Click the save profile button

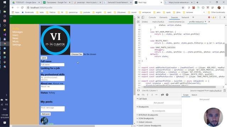tap(44, 58)
